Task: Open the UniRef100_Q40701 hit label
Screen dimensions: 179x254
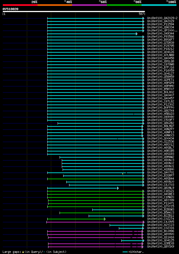Action: (x=161, y=173)
